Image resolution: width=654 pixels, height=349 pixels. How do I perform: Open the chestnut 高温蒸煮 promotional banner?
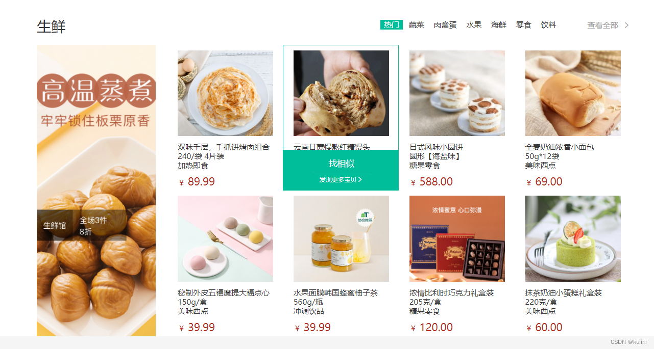pos(96,191)
